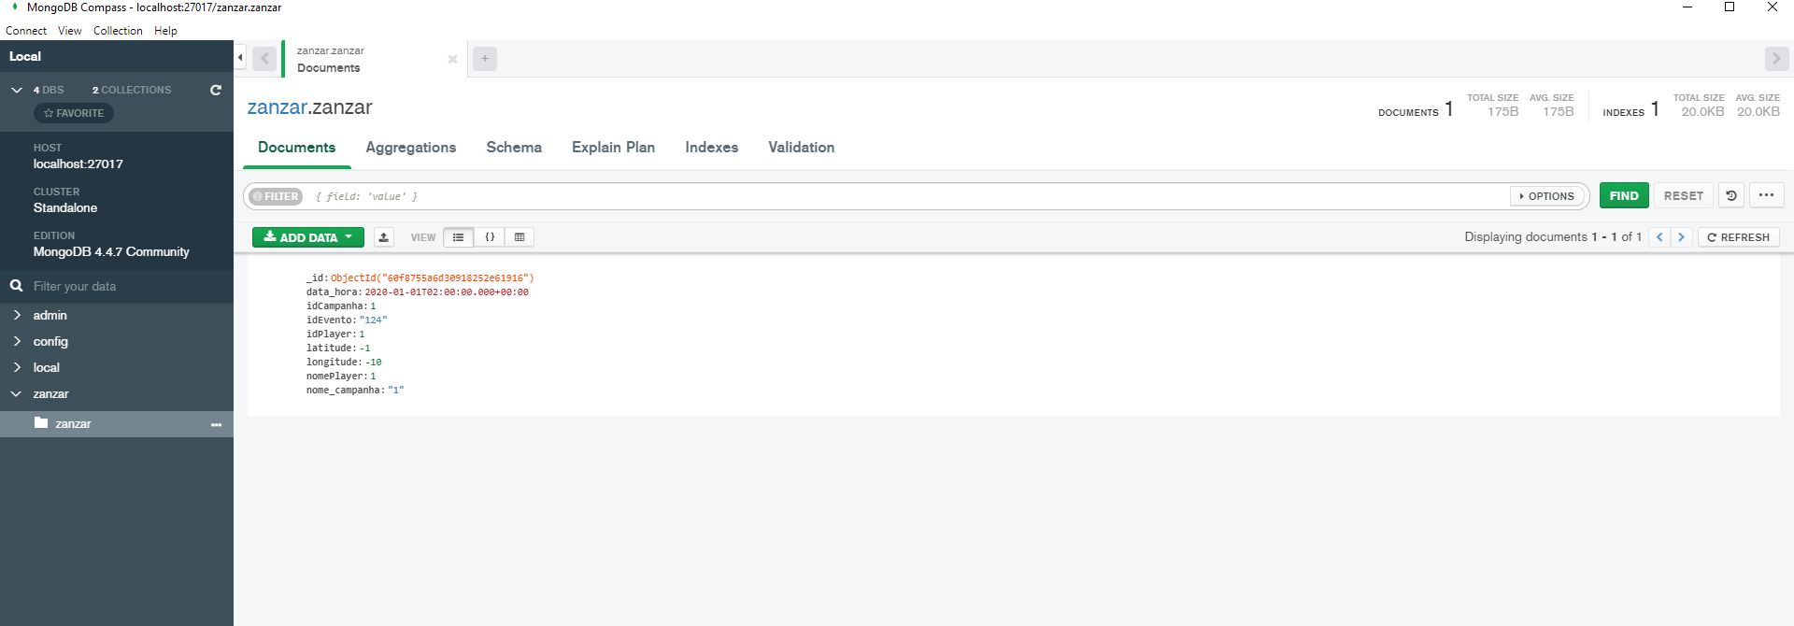Expand the config database

17,341
